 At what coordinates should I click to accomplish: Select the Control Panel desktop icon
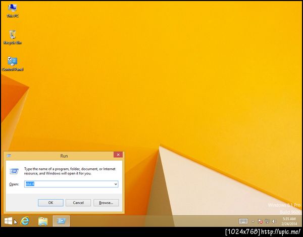coord(13,64)
